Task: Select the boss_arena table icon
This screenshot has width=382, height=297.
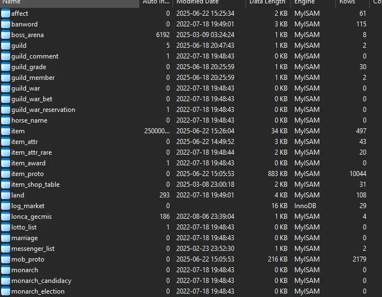Action: [x=6, y=35]
